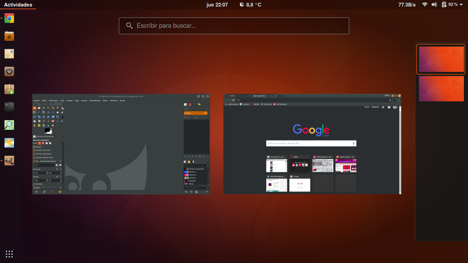
Task: Adjust Opacidad slider in GIMP layers
Action: pos(196,113)
